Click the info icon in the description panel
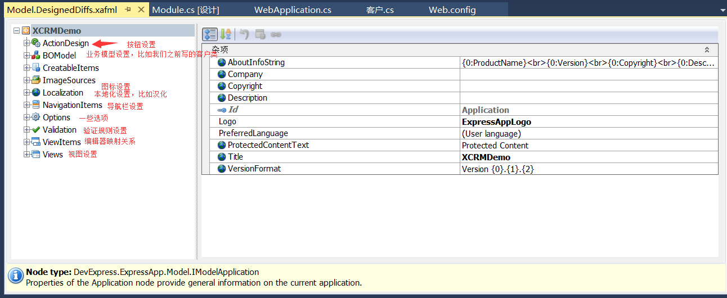This screenshot has width=727, height=298. coord(15,276)
